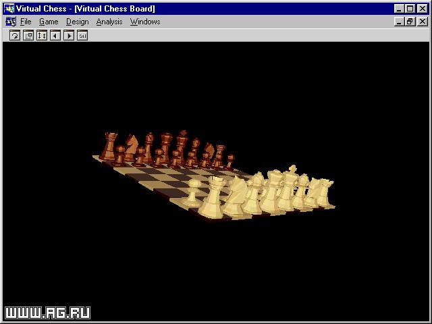
Task: Maximize the main Virtual Chess window
Action: click(x=410, y=9)
